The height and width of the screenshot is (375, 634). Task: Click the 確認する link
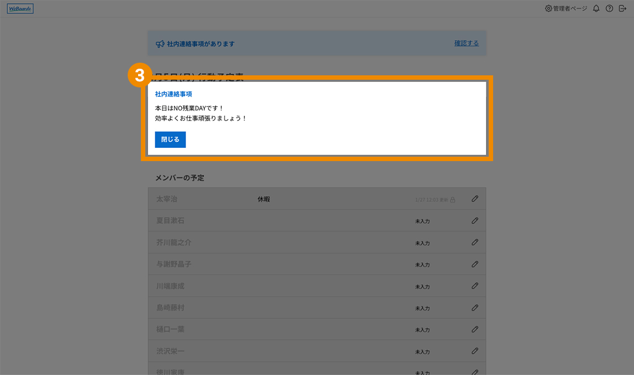tap(467, 43)
